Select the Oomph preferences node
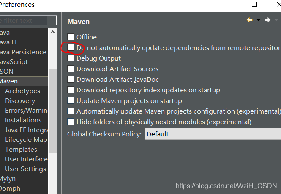The width and height of the screenshot is (281, 194). [x=10, y=188]
